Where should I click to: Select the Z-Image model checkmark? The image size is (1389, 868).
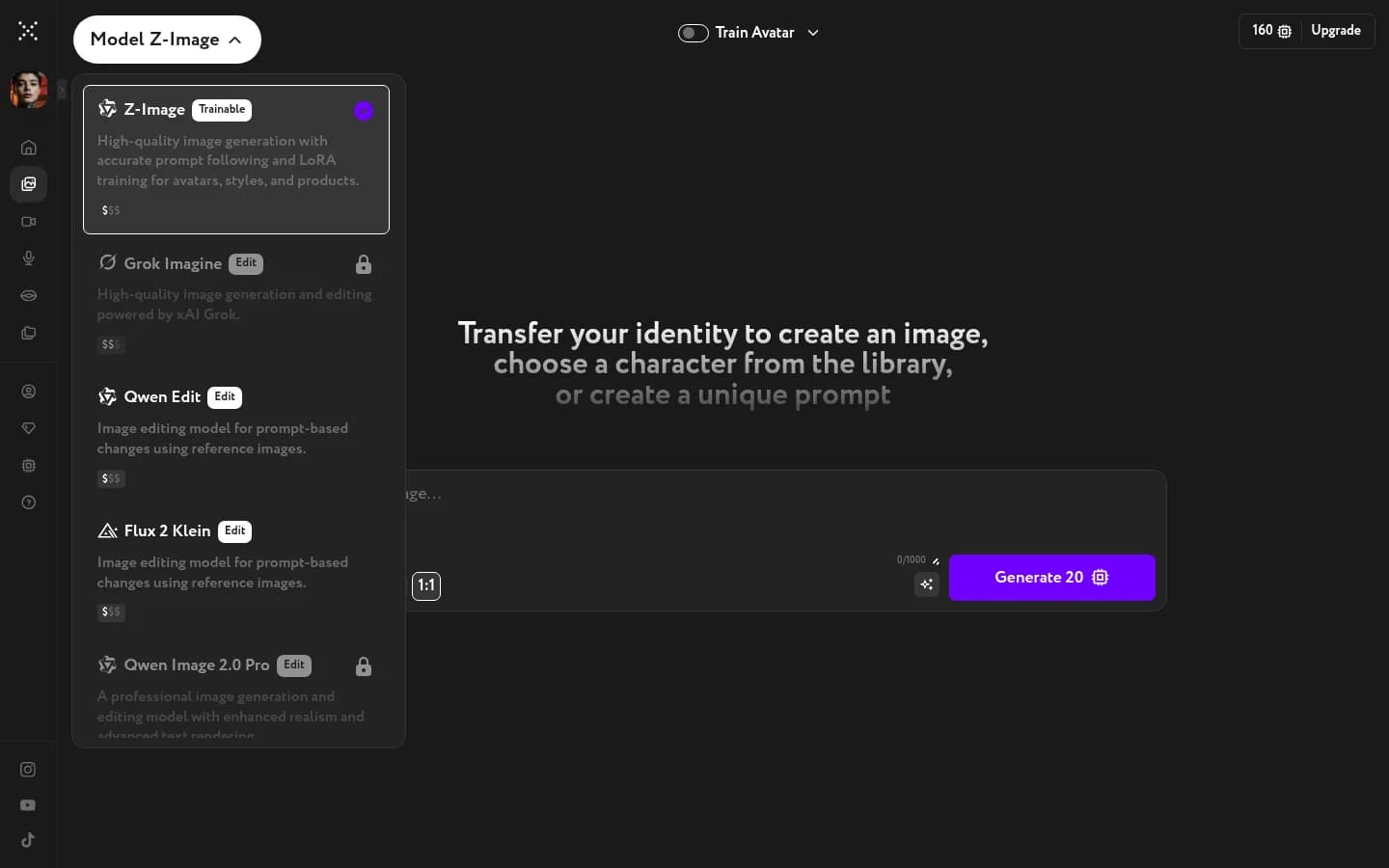[x=364, y=111]
